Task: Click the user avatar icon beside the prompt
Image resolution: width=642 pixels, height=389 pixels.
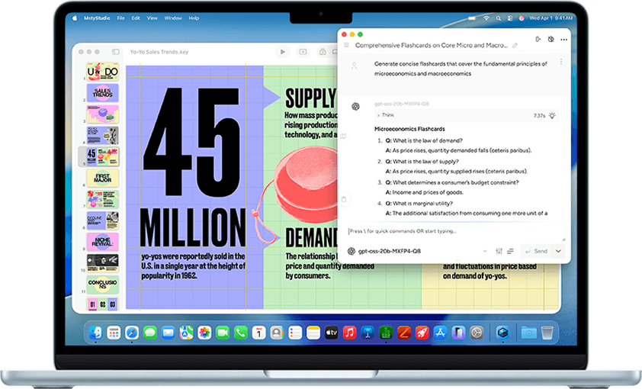Action: pos(354,66)
